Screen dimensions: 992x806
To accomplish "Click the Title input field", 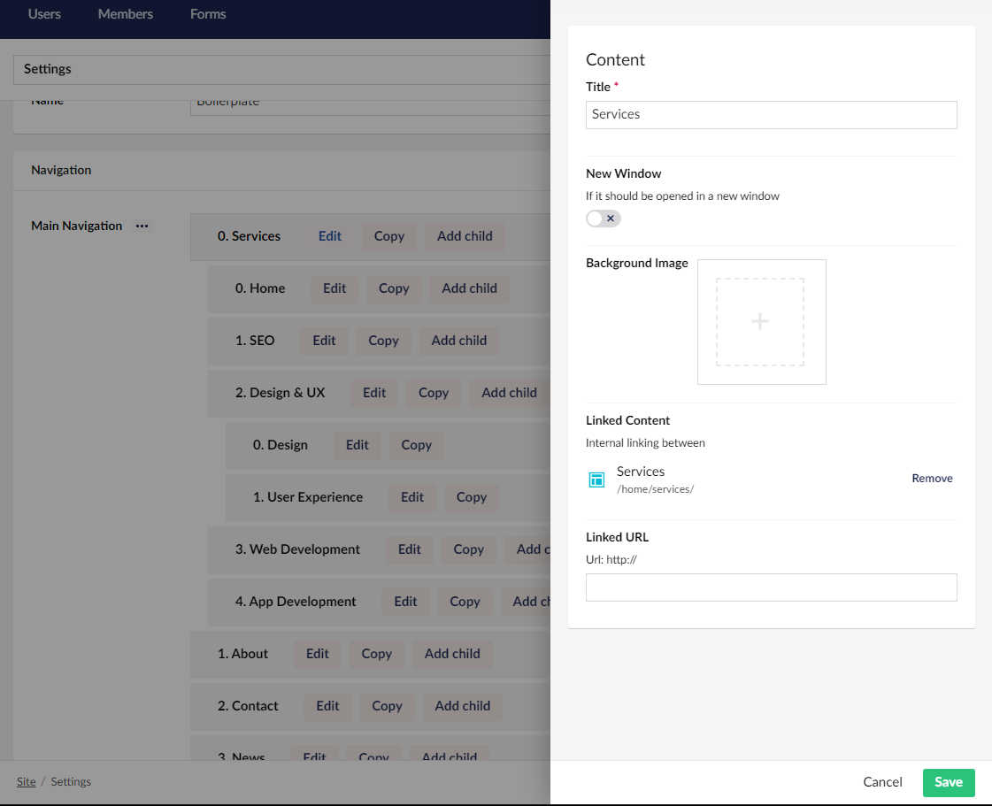I will pos(771,114).
